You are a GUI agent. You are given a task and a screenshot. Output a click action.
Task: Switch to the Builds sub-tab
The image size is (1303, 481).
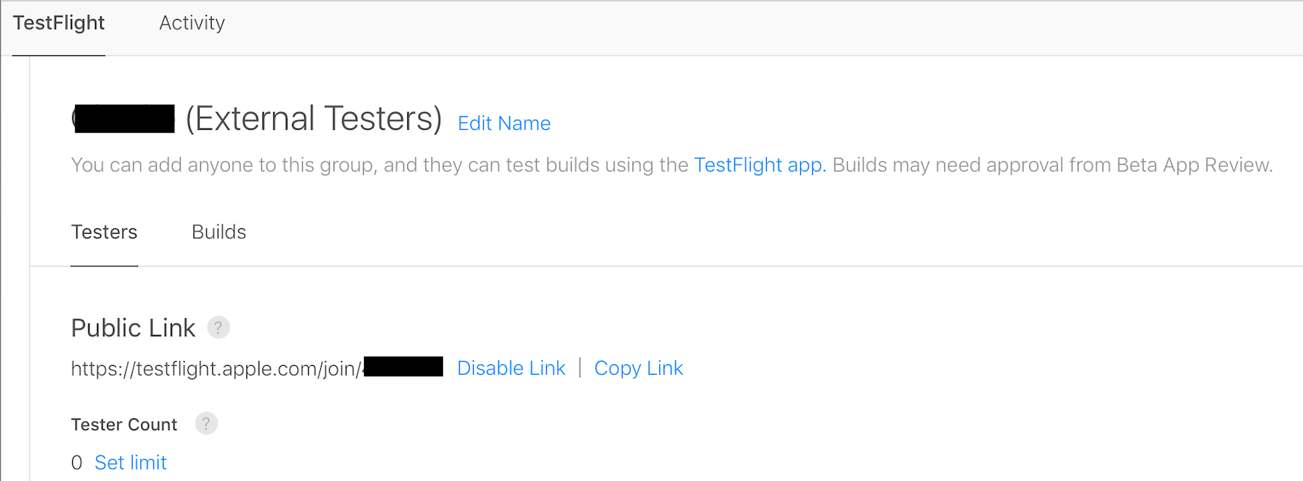pyautogui.click(x=219, y=232)
